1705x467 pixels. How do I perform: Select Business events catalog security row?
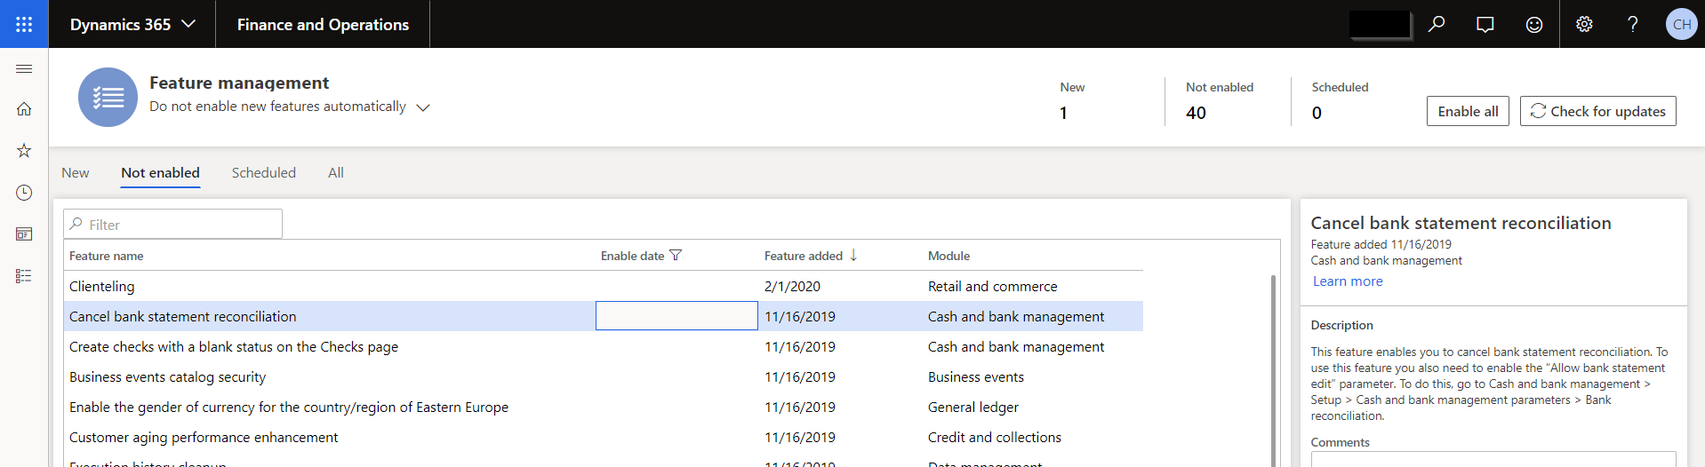click(x=604, y=377)
